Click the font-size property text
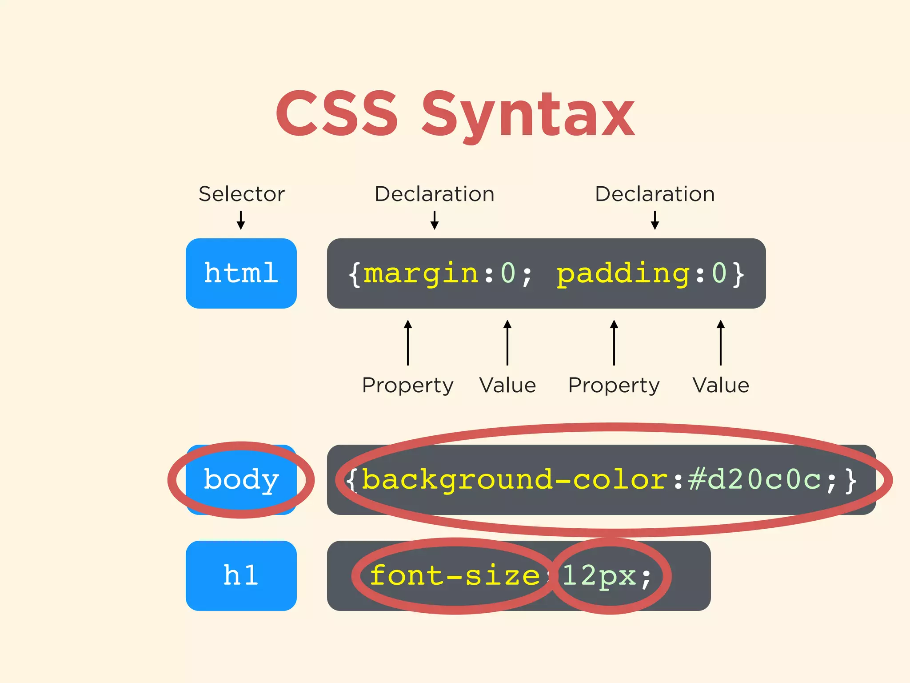Viewport: 910px width, 683px height. (454, 575)
